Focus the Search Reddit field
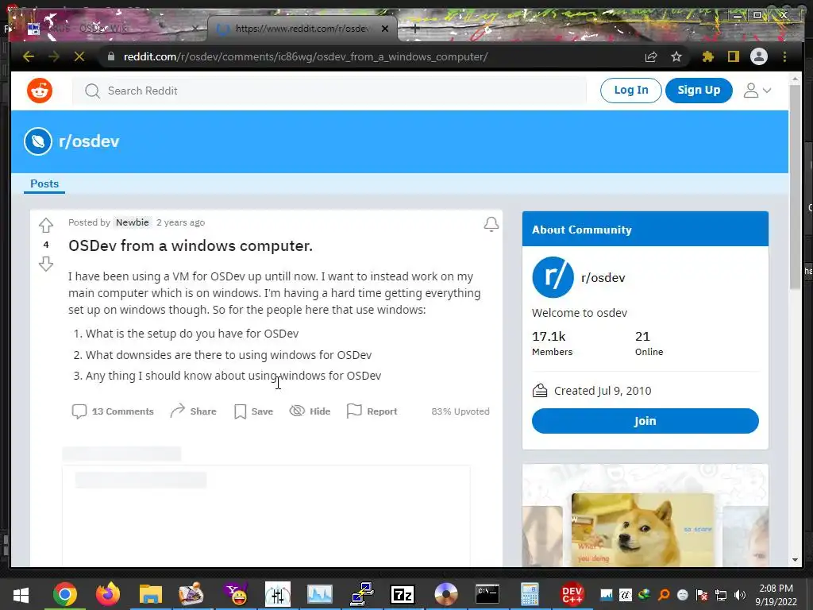 pos(329,91)
